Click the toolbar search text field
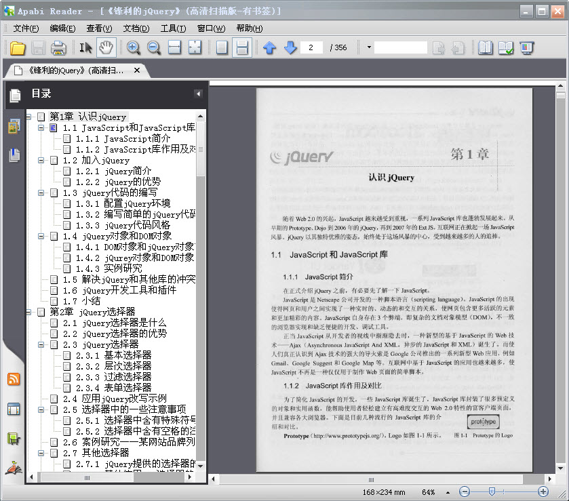This screenshot has width=569, height=501. click(x=401, y=47)
